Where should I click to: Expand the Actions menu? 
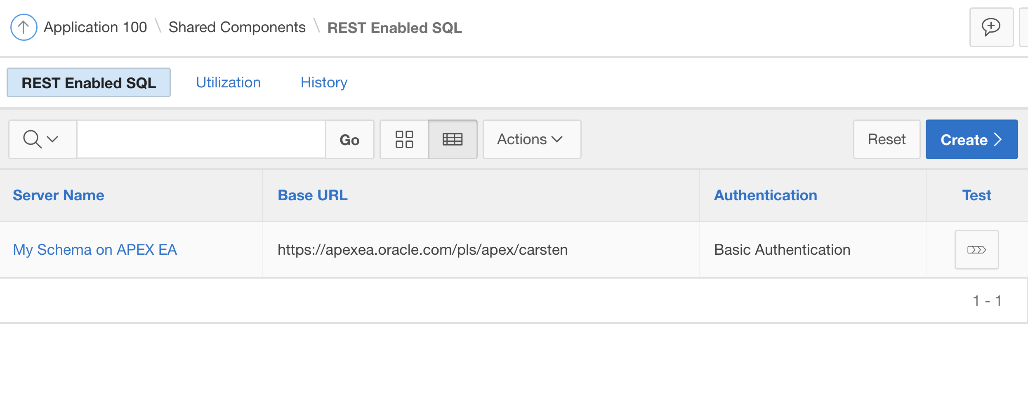click(x=531, y=139)
